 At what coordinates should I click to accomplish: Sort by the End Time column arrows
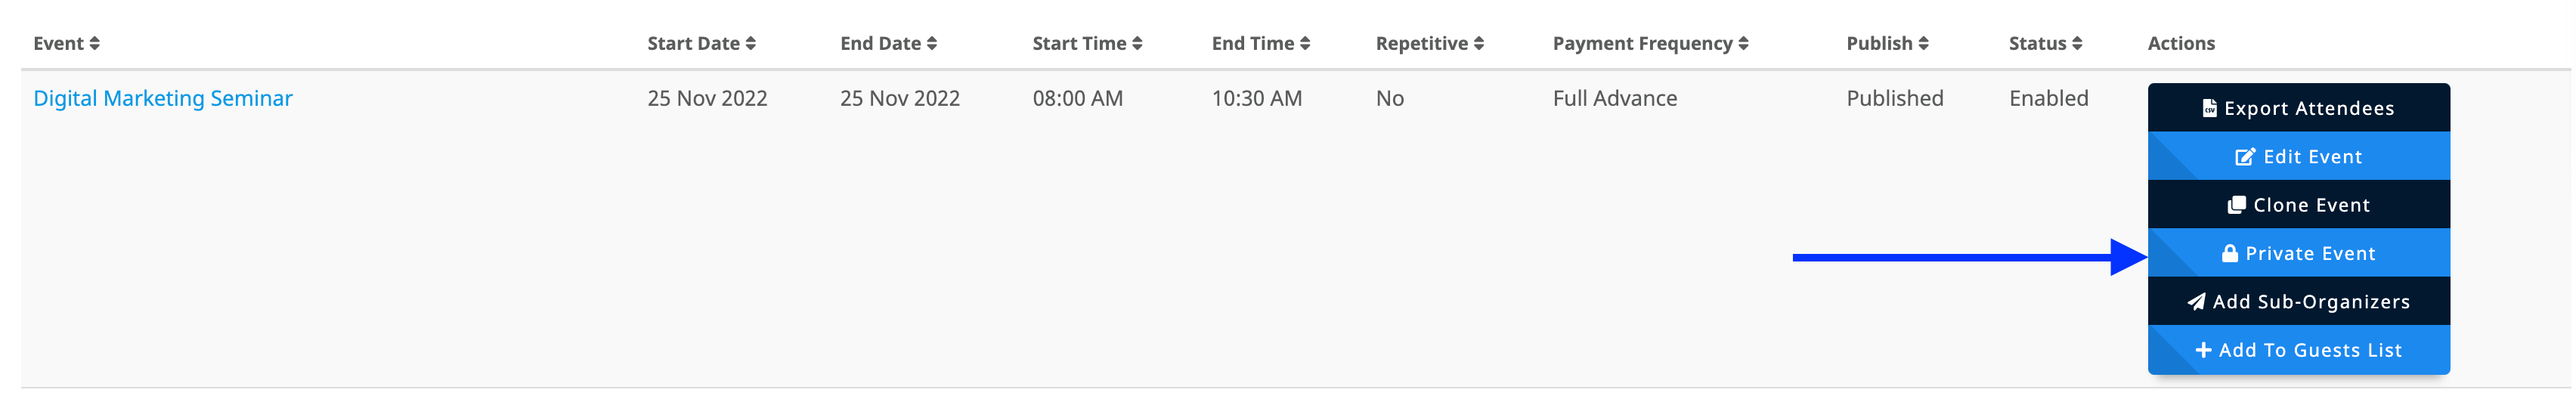pos(1305,44)
